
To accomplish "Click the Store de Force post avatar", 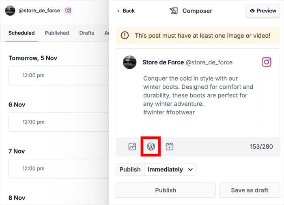I will (130, 62).
